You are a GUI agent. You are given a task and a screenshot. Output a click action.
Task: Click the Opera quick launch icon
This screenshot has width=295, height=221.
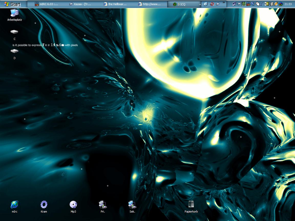pyautogui.click(x=212, y=4)
